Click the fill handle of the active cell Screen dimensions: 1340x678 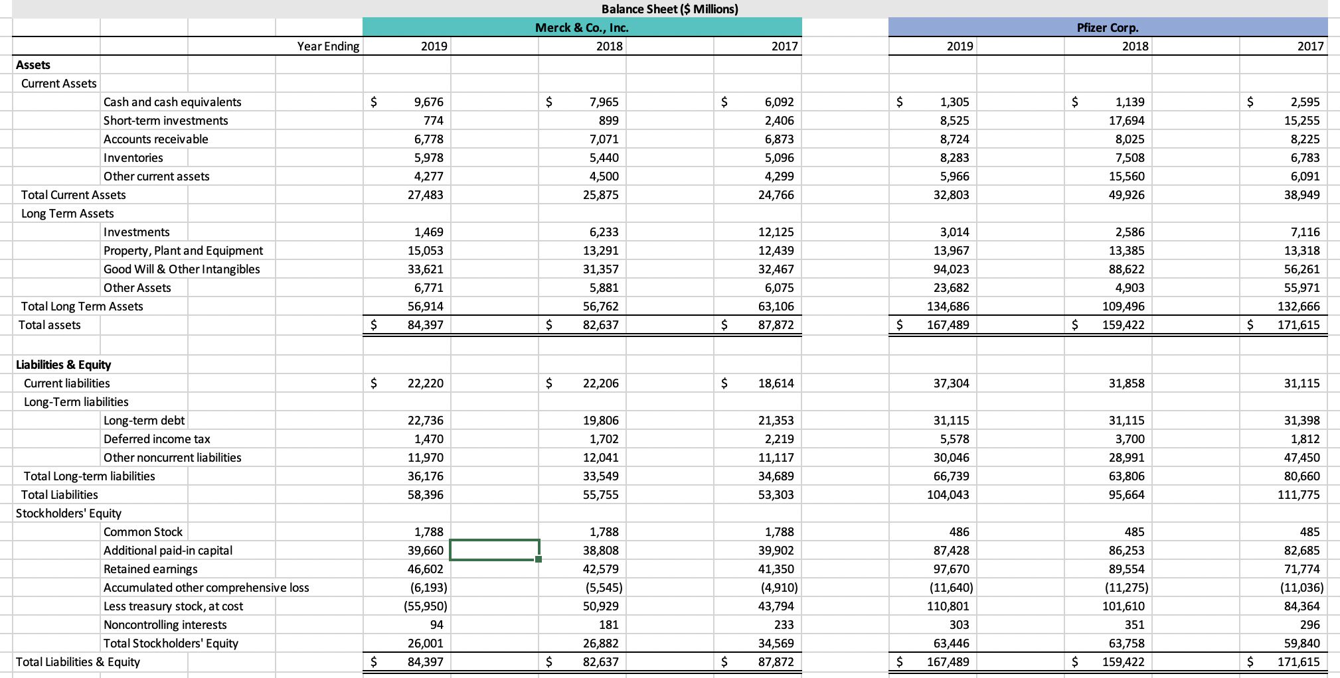[x=538, y=561]
